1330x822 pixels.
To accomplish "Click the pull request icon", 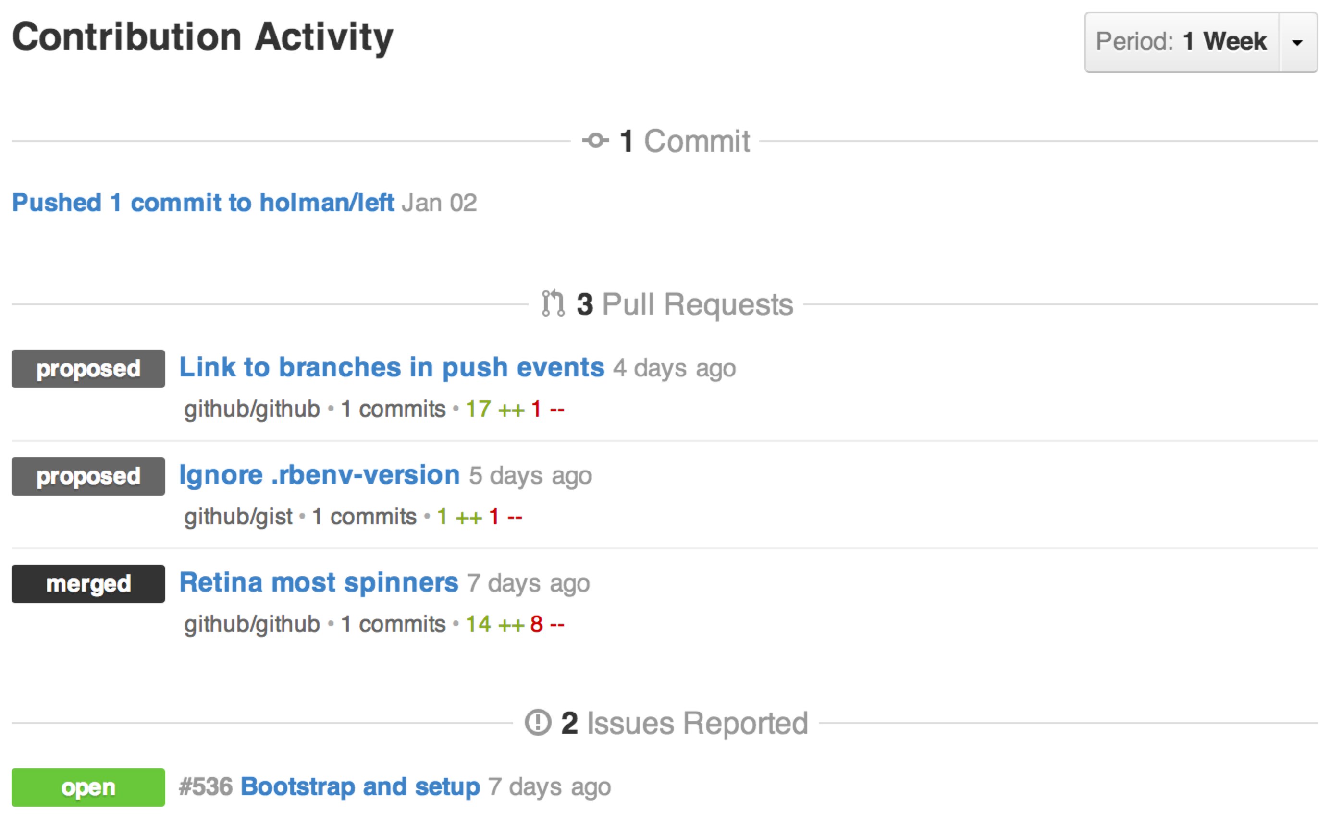I will [x=553, y=303].
